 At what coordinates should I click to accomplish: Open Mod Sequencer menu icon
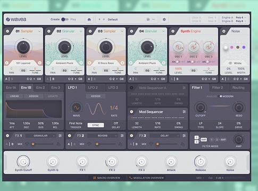(x=184, y=112)
